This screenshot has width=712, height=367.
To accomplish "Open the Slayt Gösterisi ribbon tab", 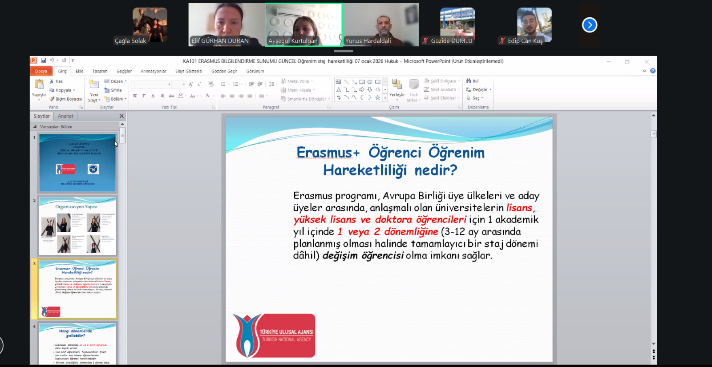I will [x=189, y=71].
